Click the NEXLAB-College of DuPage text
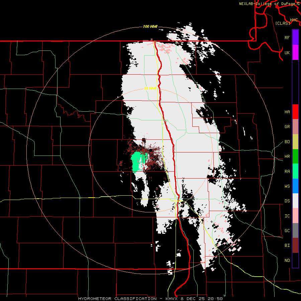301x301 pixels. (x=267, y=4)
